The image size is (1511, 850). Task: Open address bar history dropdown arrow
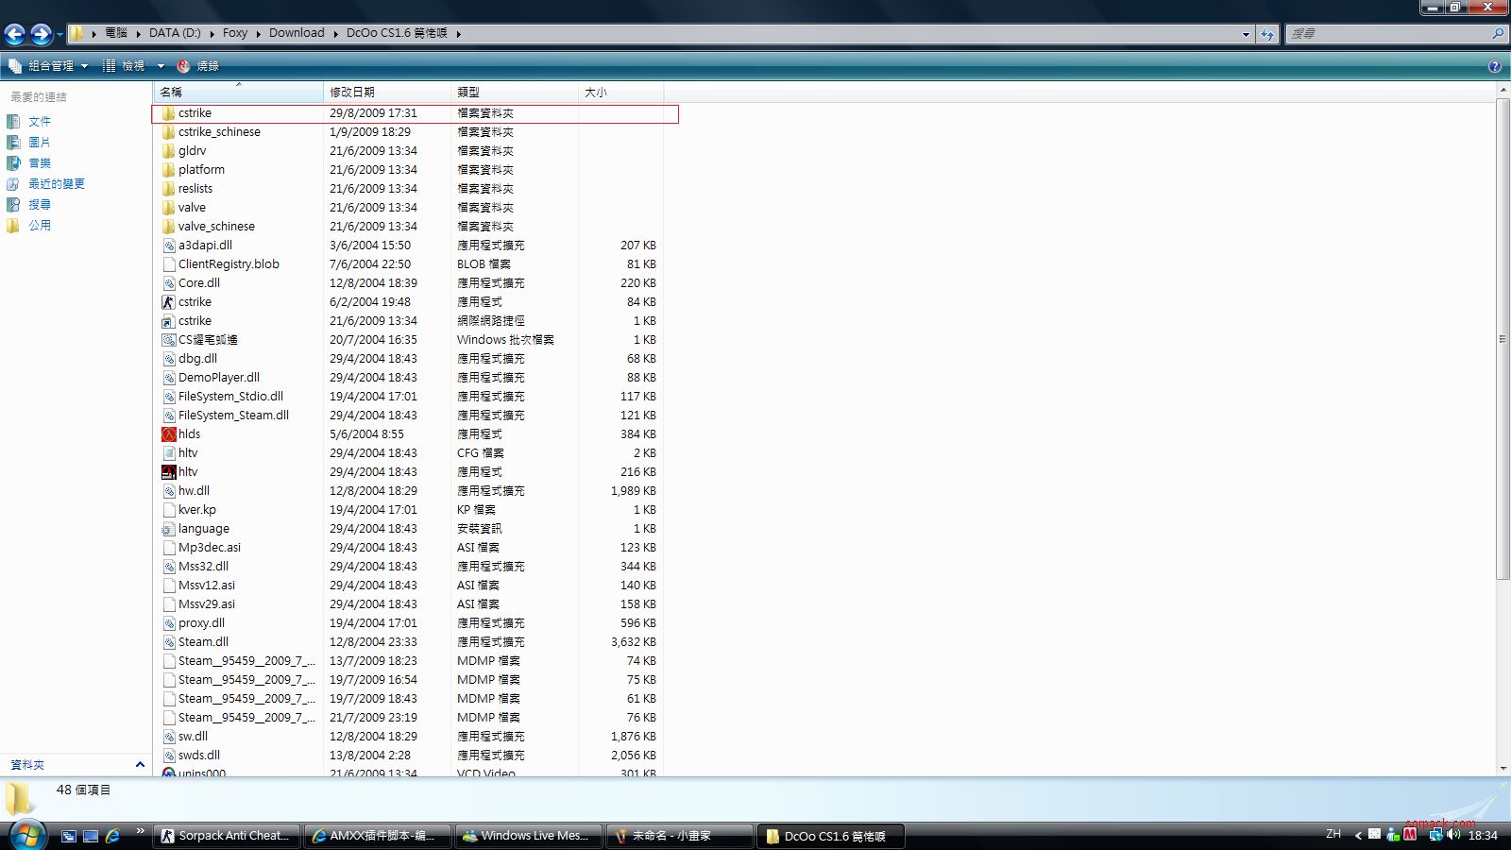pyautogui.click(x=1246, y=34)
